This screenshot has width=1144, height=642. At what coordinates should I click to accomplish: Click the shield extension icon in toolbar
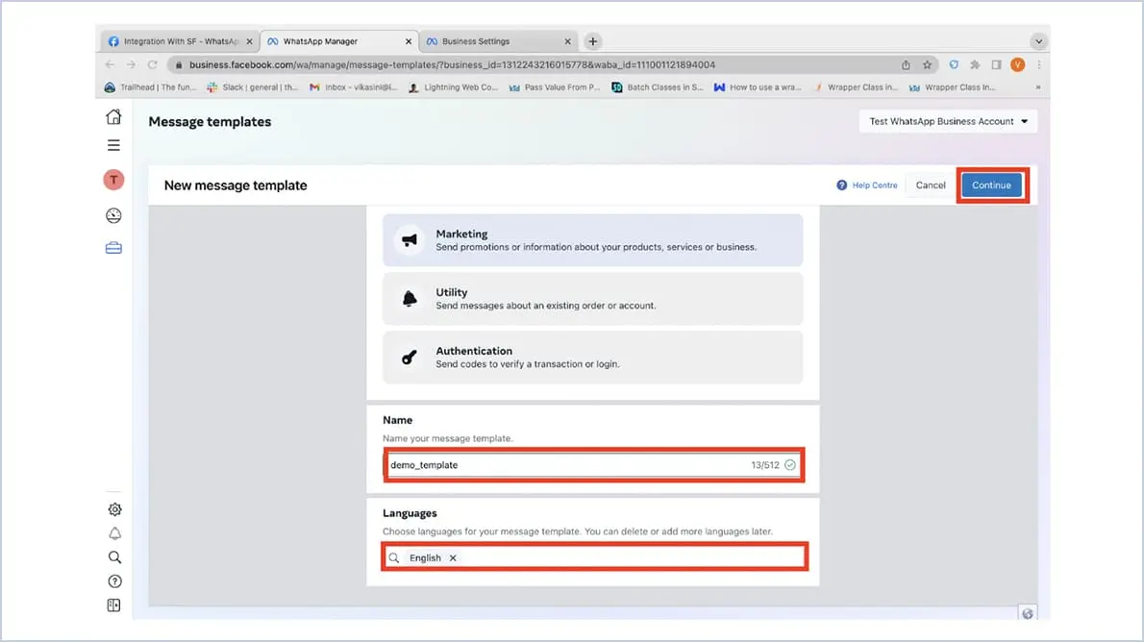click(954, 65)
